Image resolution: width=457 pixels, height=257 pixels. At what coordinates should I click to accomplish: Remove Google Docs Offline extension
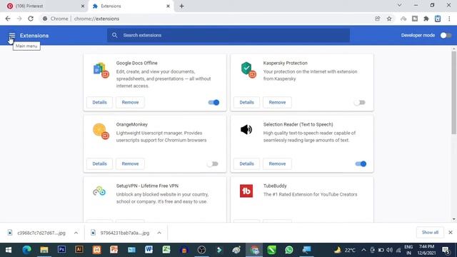pos(130,102)
